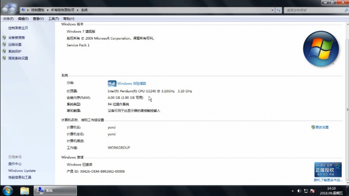349x196 pixels.
Task: Open the recent pages dropdown arrow
Action: [x=18, y=10]
